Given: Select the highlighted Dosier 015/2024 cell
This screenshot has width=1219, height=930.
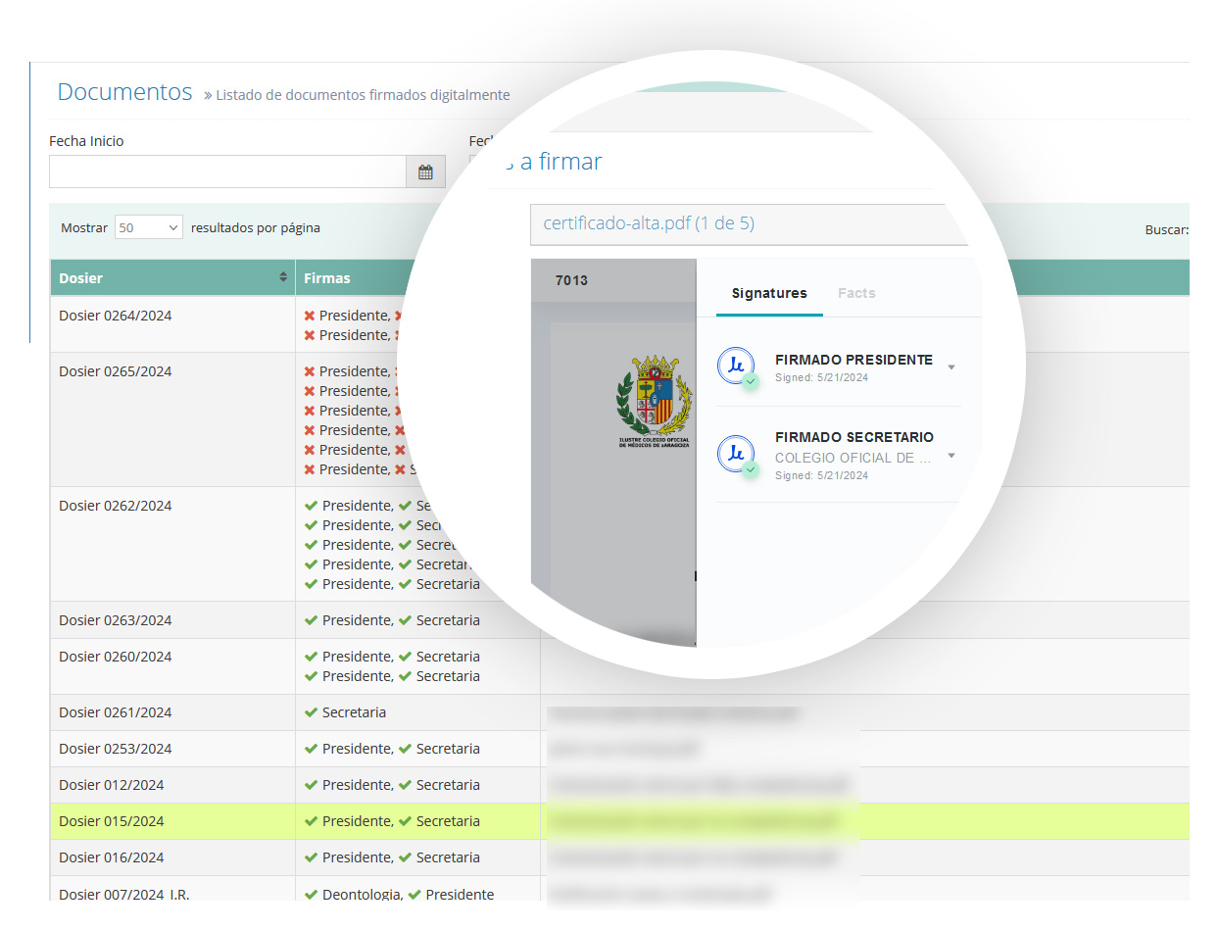Looking at the screenshot, I should pyautogui.click(x=172, y=821).
